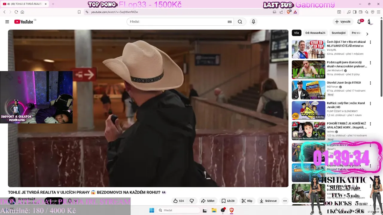This screenshot has width=383, height=215.
Task: Open Rafťáci celý film video title
Action: tap(346, 105)
